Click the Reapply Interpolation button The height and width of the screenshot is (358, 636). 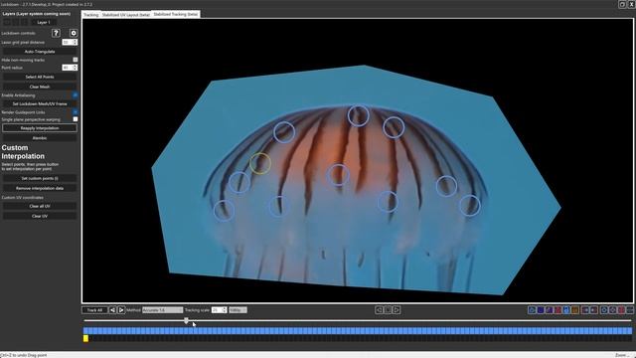[40, 128]
